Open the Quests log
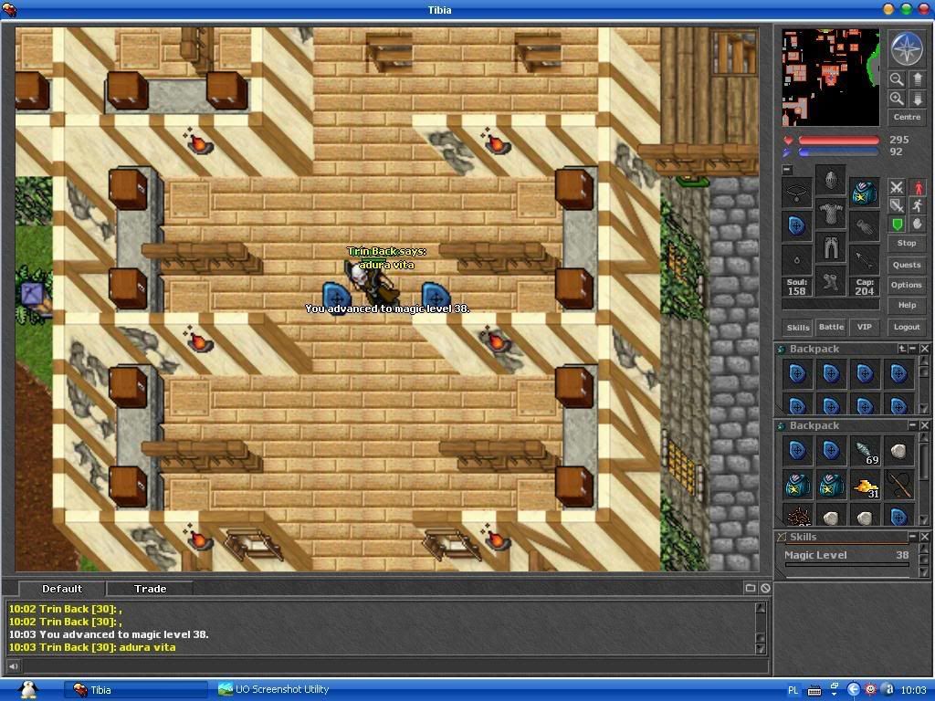 point(907,265)
